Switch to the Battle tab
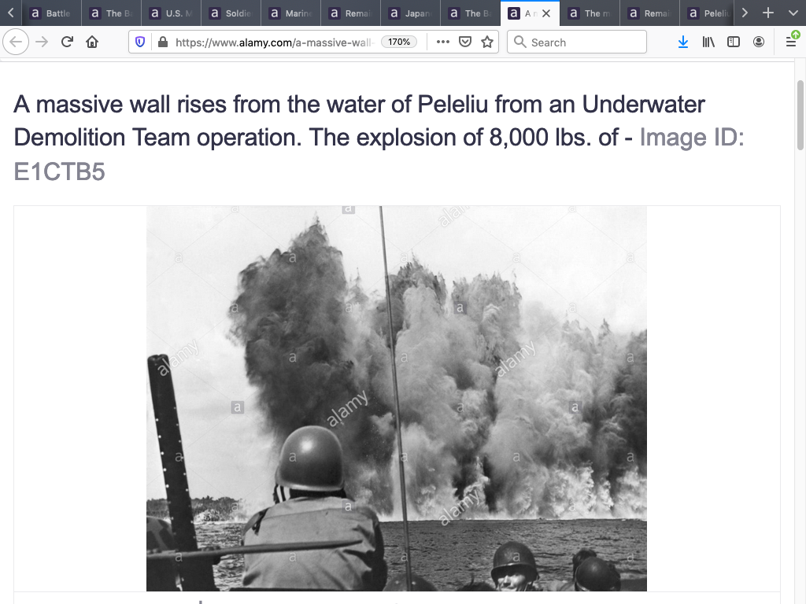The height and width of the screenshot is (604, 806). click(x=51, y=13)
